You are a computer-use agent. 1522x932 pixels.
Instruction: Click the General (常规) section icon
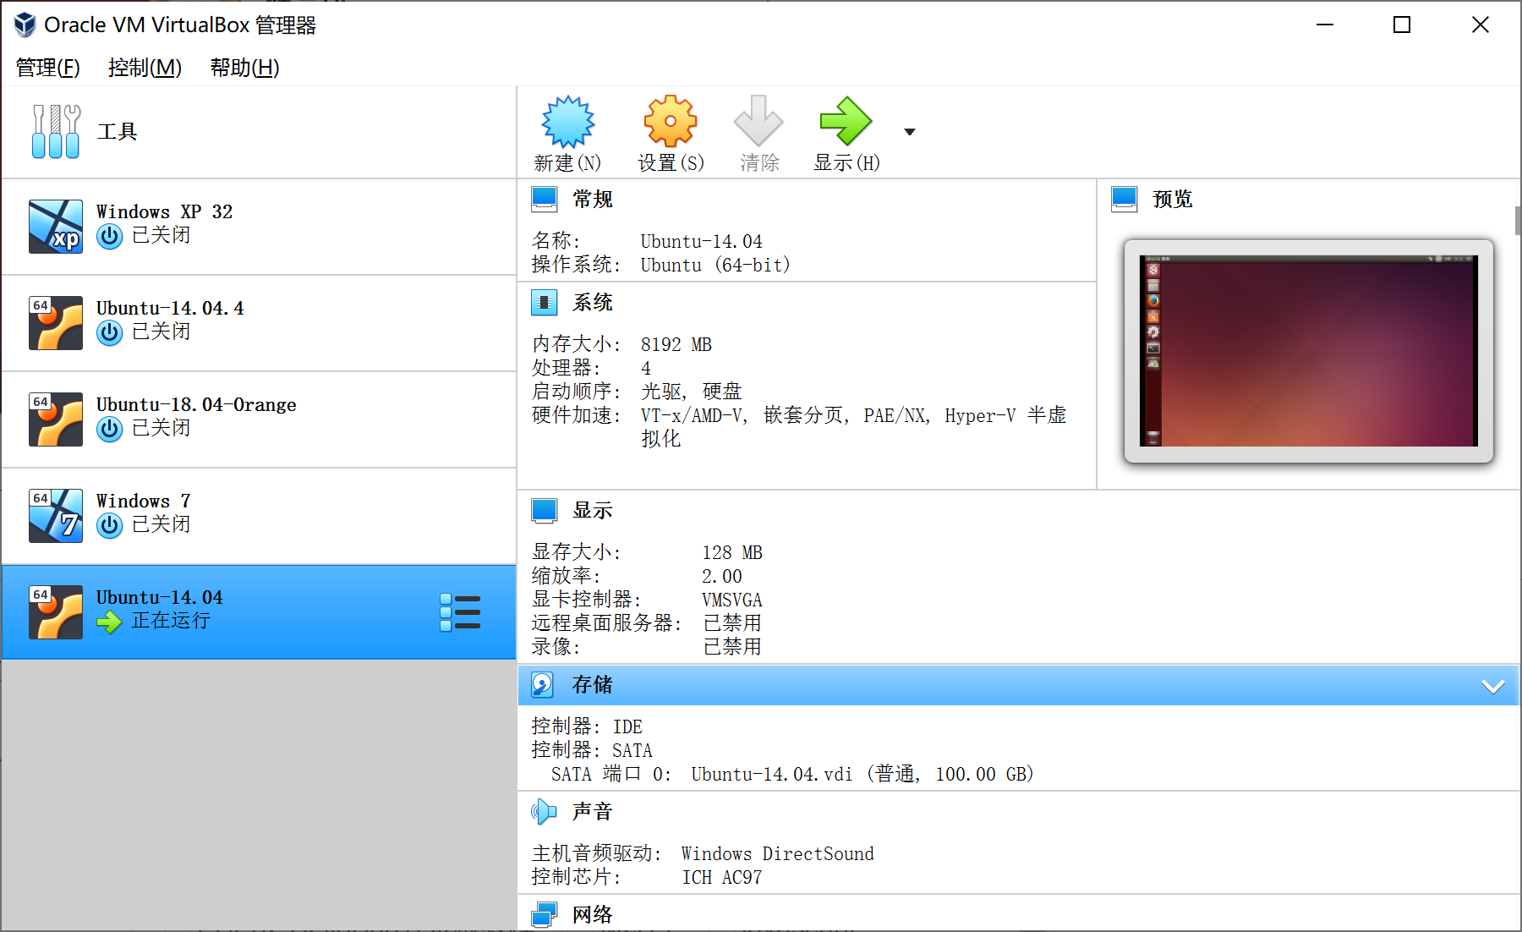click(545, 200)
